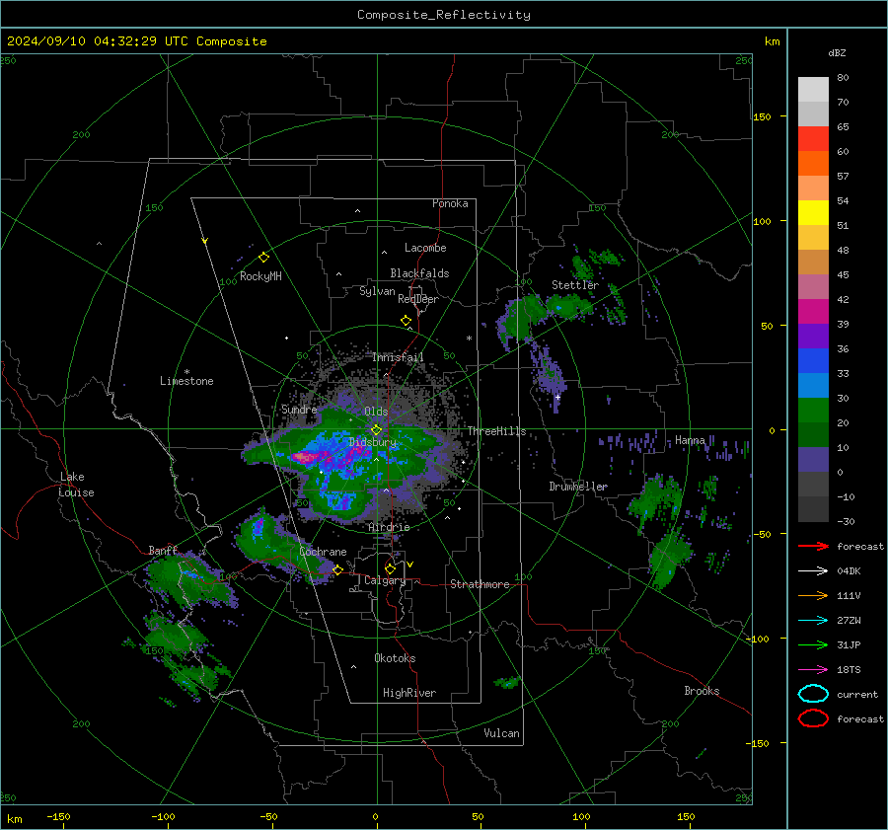The image size is (888, 830).
Task: Click the Sylvan location label
Action: pos(377,291)
